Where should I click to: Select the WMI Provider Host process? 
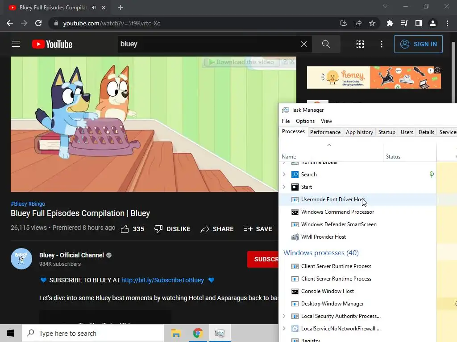coord(357,237)
